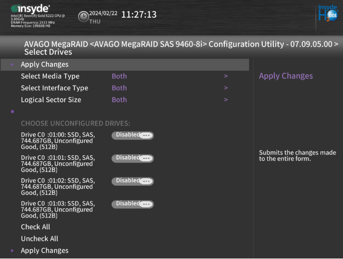Open Select Media Type dropdown arrow
Screen dimensions: 343x259
[x=226, y=76]
